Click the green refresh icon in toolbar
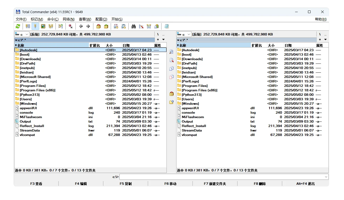Screen dimensions: 344x200 point(18,26)
